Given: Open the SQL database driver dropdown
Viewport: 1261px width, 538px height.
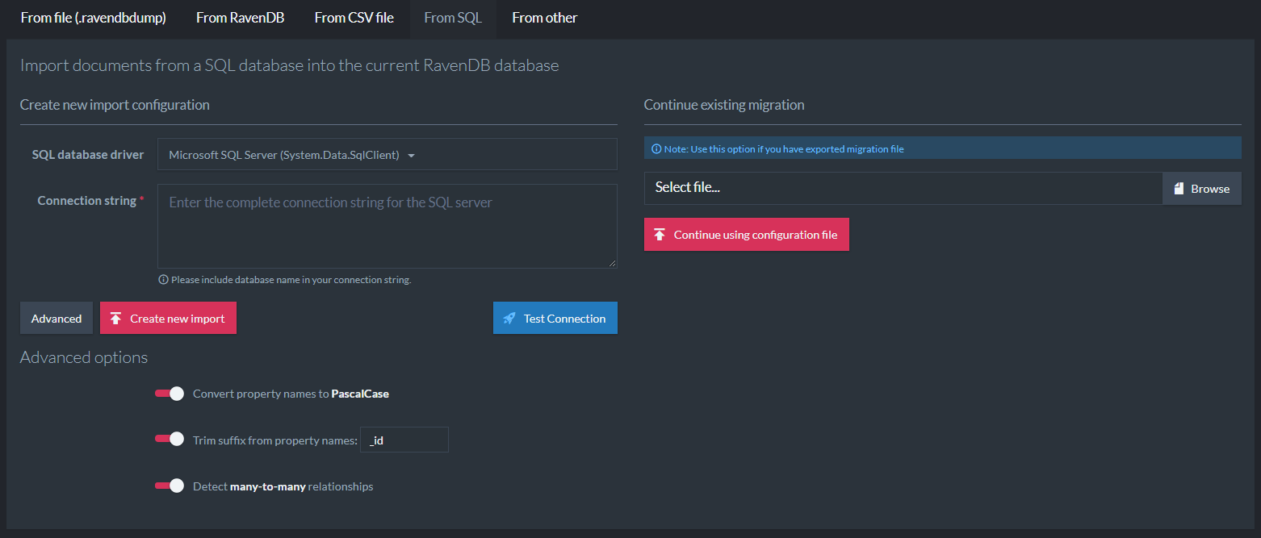Looking at the screenshot, I should click(x=388, y=154).
